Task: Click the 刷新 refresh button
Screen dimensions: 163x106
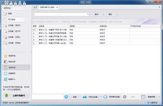Action: click(x=73, y=97)
